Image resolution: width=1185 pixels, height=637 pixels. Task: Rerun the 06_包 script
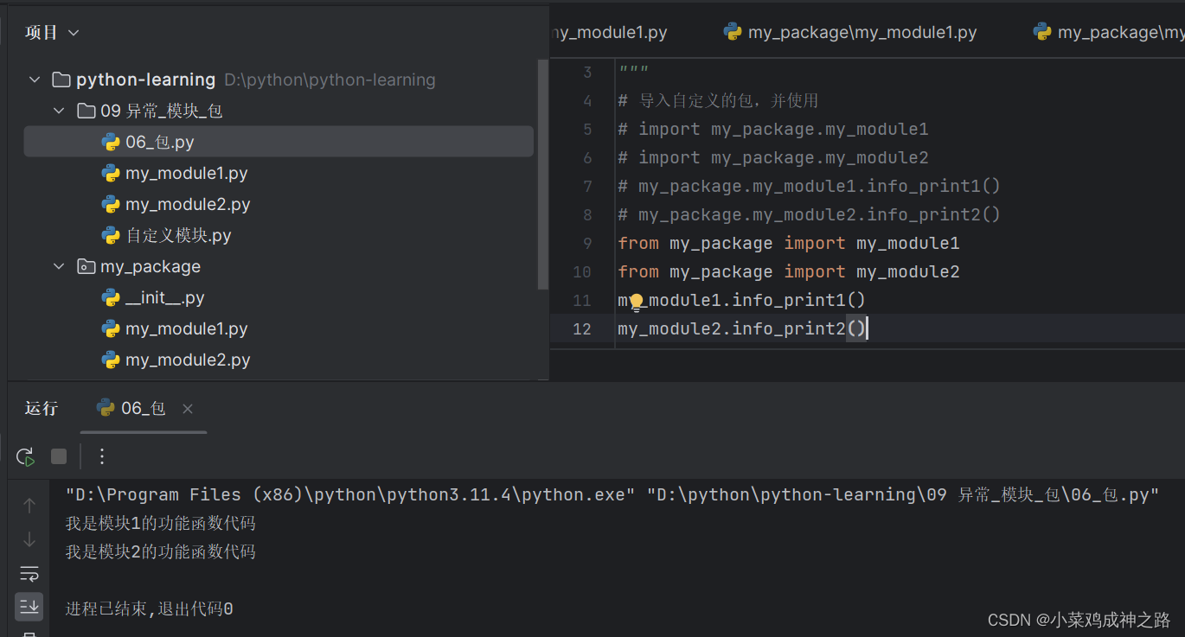click(x=25, y=456)
